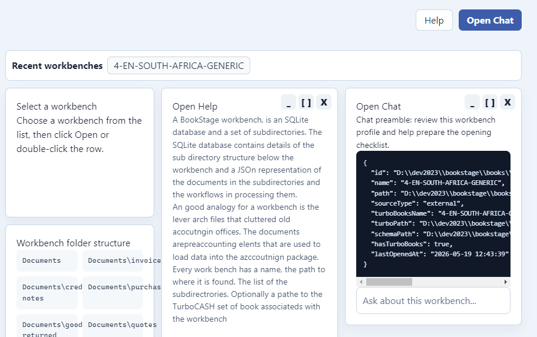Image resolution: width=537 pixels, height=337 pixels.
Task: Select the Documents\quotes folder chip
Action: [x=112, y=326]
